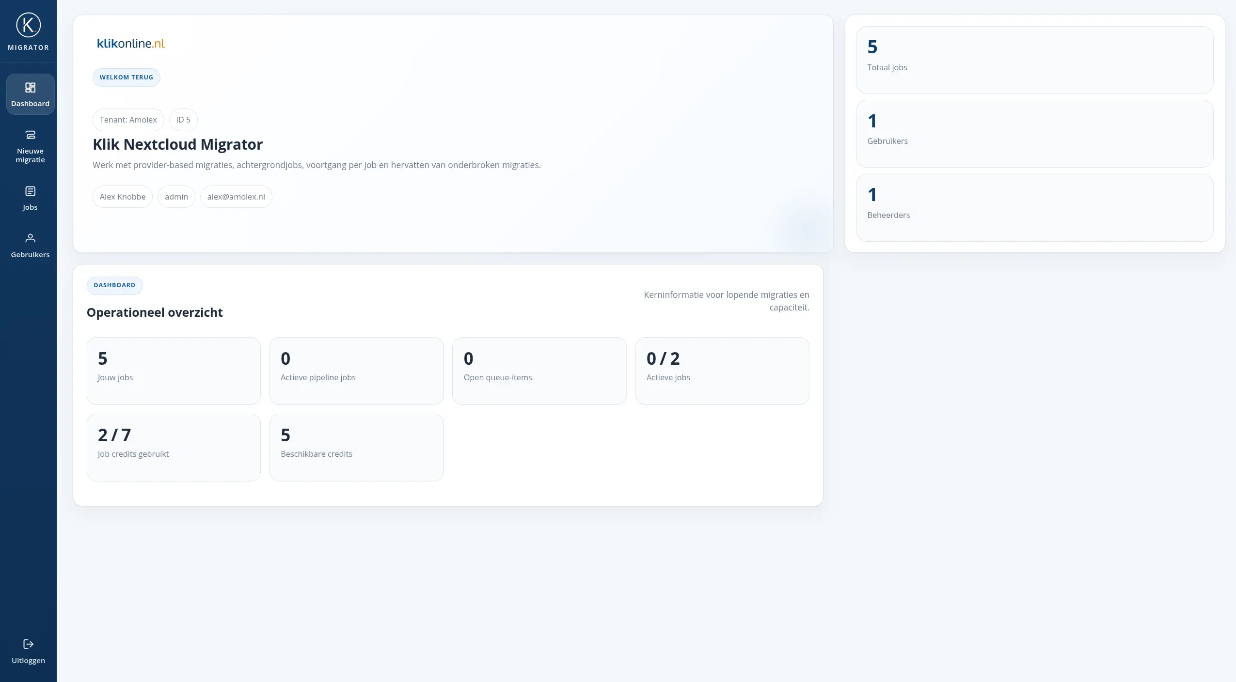Open the Open queue-items tile
Viewport: 1236px width, 682px height.
pos(539,371)
